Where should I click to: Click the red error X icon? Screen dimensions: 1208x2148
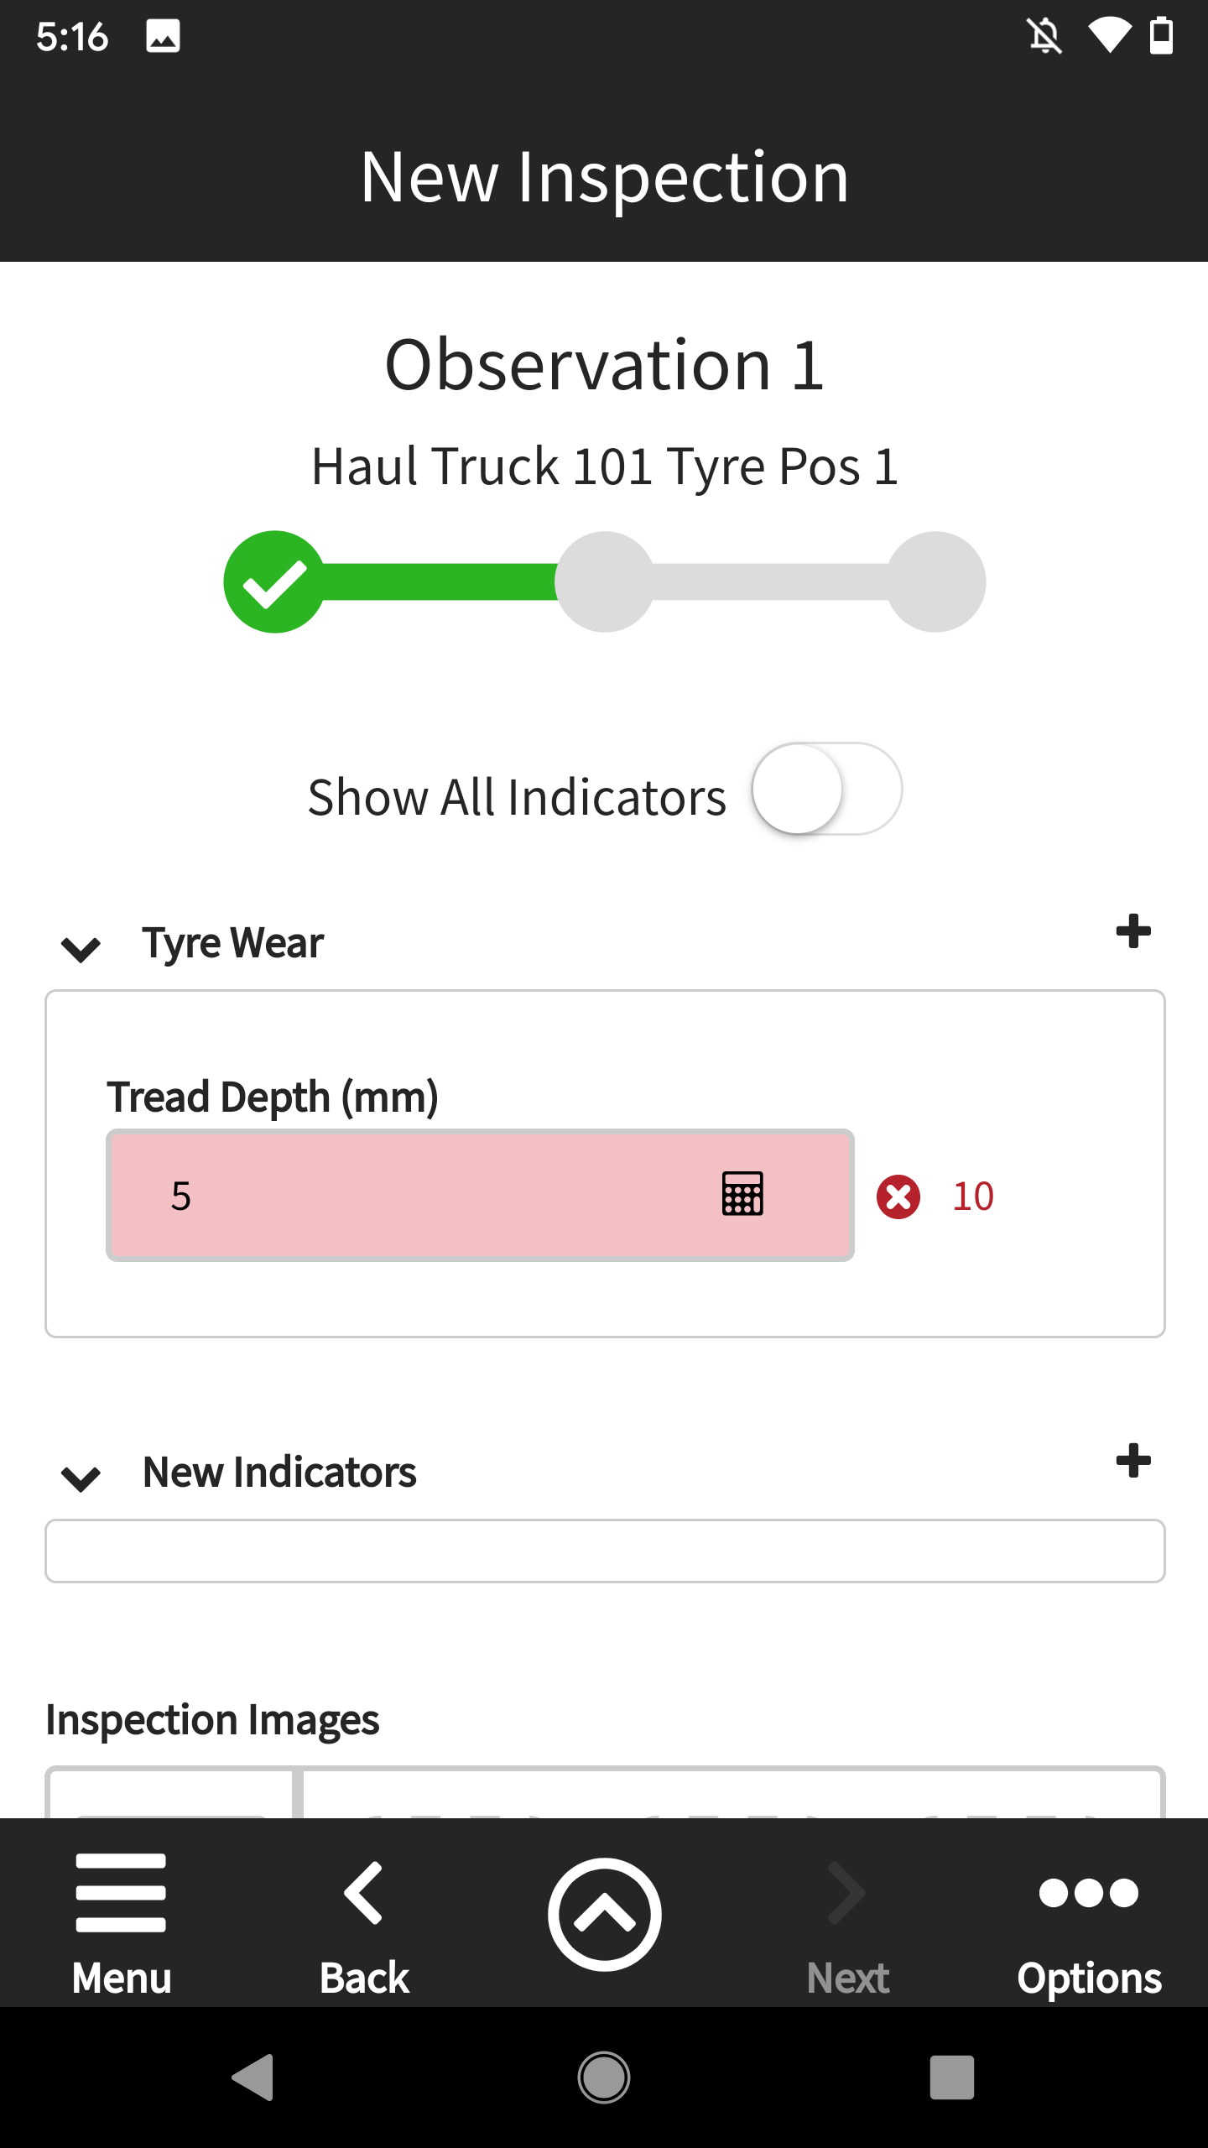[x=898, y=1197]
